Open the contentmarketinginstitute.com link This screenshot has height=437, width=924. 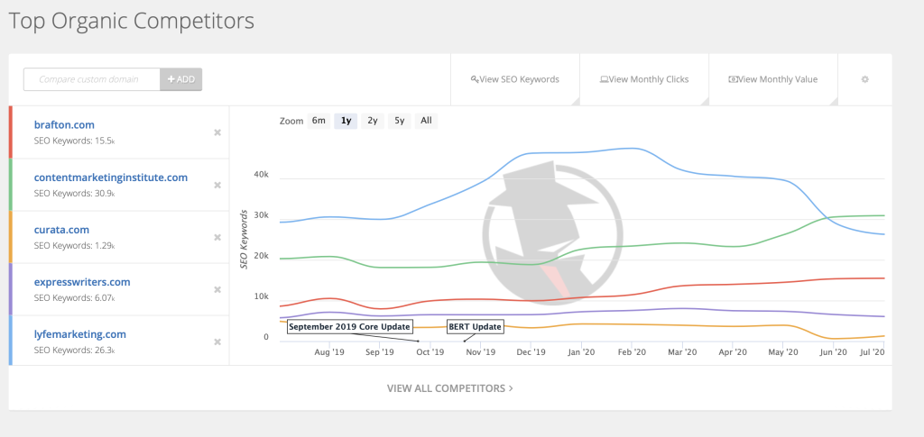click(111, 177)
